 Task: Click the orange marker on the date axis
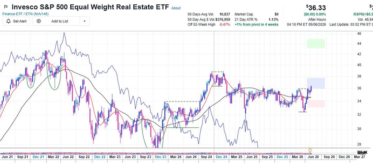[x=310, y=151]
